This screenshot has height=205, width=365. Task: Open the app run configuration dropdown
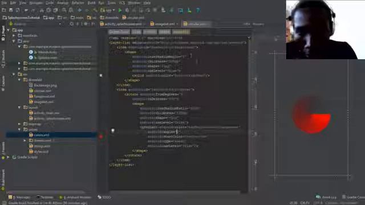coord(108,10)
